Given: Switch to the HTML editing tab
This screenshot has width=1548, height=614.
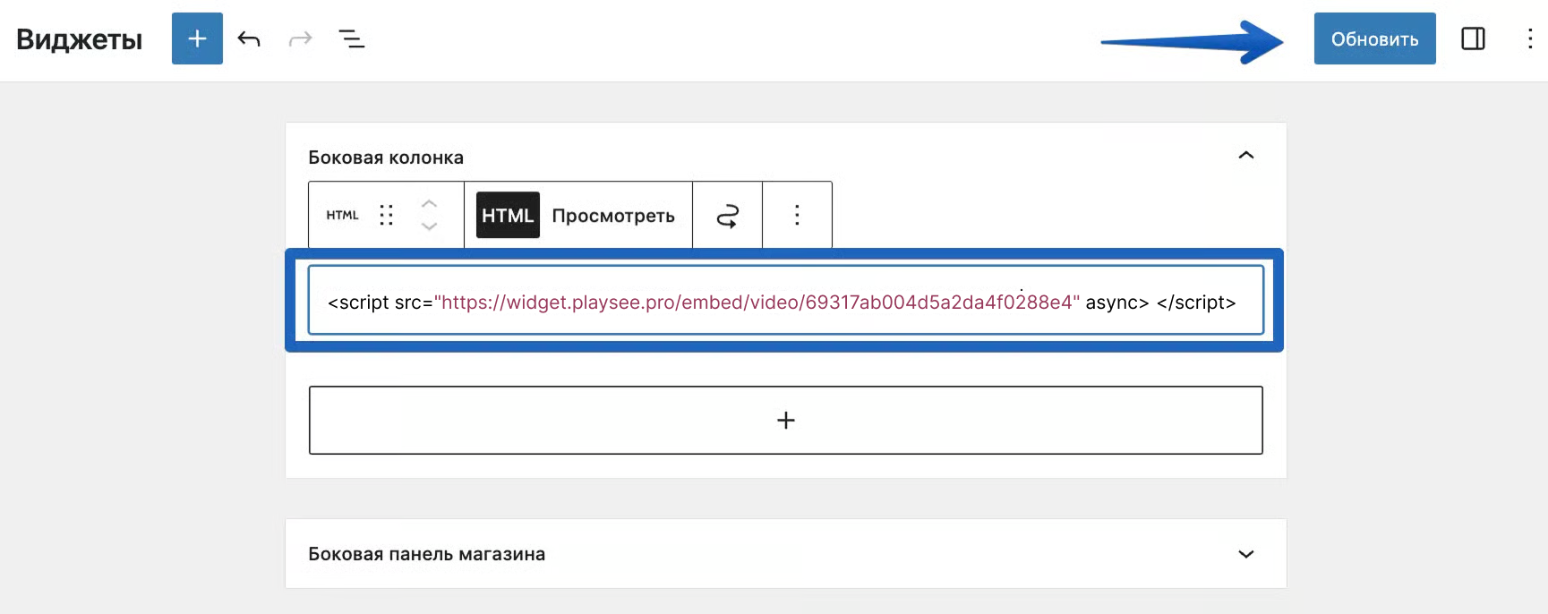Looking at the screenshot, I should pyautogui.click(x=508, y=215).
